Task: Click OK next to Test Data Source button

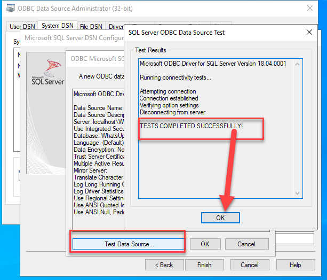Action: pos(205,244)
